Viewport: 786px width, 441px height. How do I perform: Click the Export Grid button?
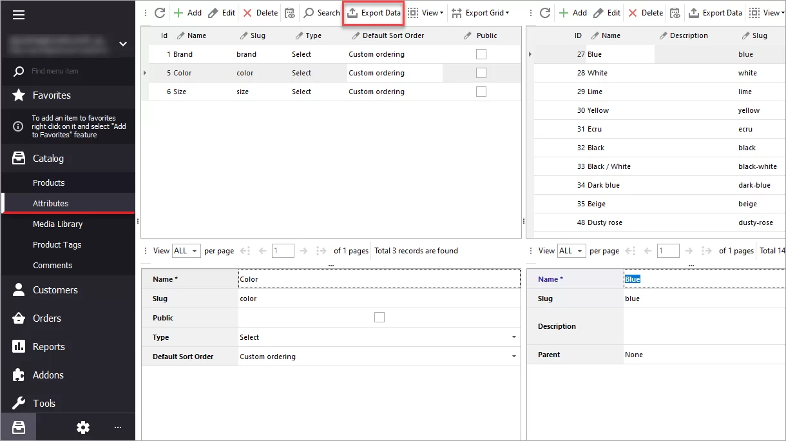(481, 12)
